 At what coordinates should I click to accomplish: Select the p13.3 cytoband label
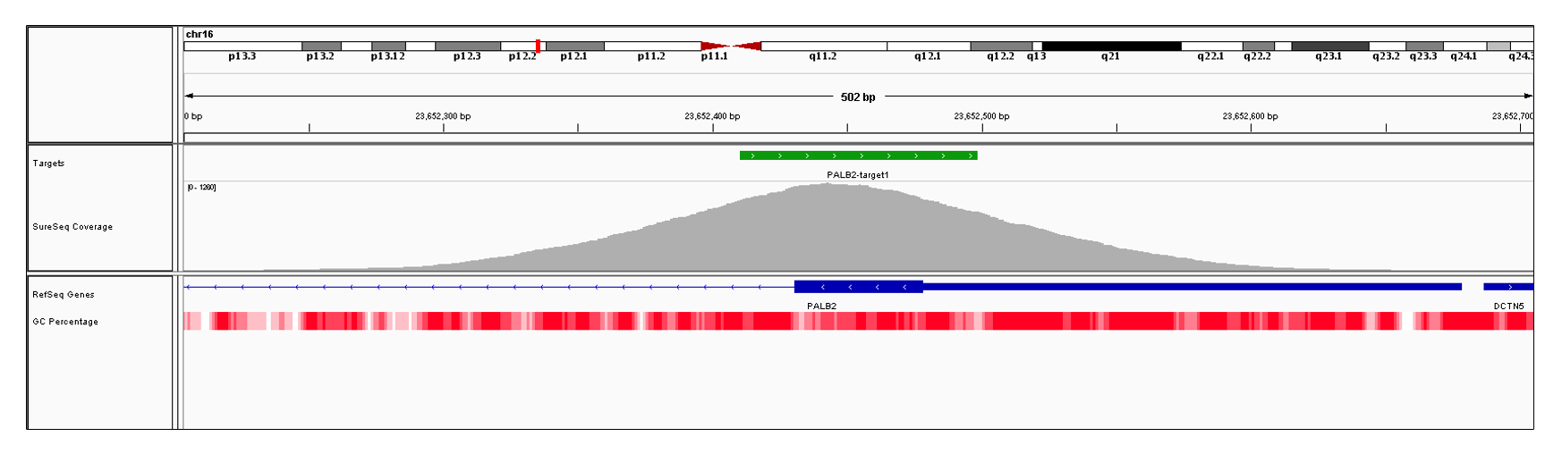click(x=242, y=56)
